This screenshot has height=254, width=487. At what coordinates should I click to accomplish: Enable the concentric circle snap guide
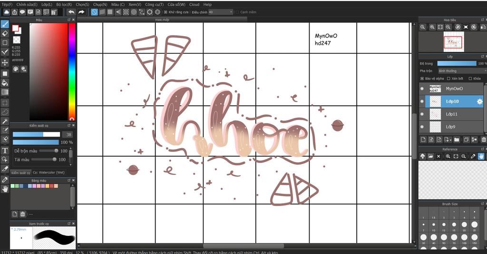134,12
